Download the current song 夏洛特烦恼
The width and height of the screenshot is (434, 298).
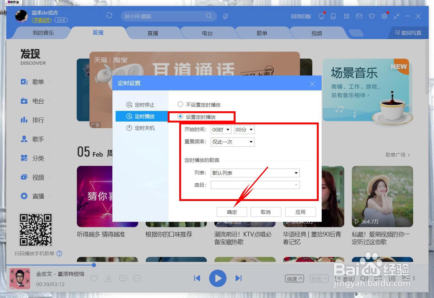[x=108, y=278]
